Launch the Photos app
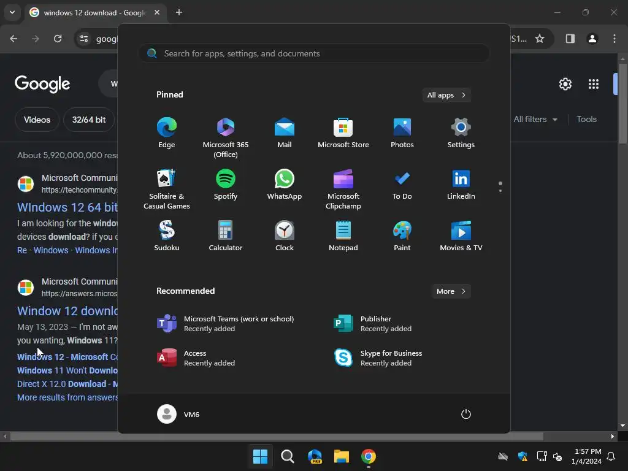 [x=402, y=133]
